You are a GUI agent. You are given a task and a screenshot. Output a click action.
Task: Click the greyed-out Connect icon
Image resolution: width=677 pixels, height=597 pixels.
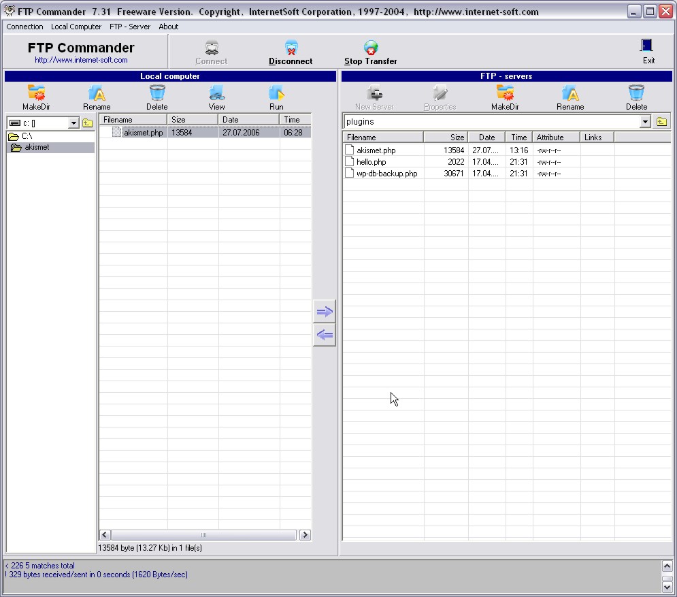pos(212,48)
